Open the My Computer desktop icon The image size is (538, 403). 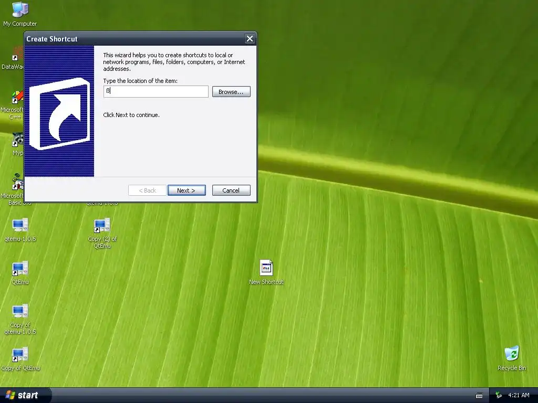20,14
